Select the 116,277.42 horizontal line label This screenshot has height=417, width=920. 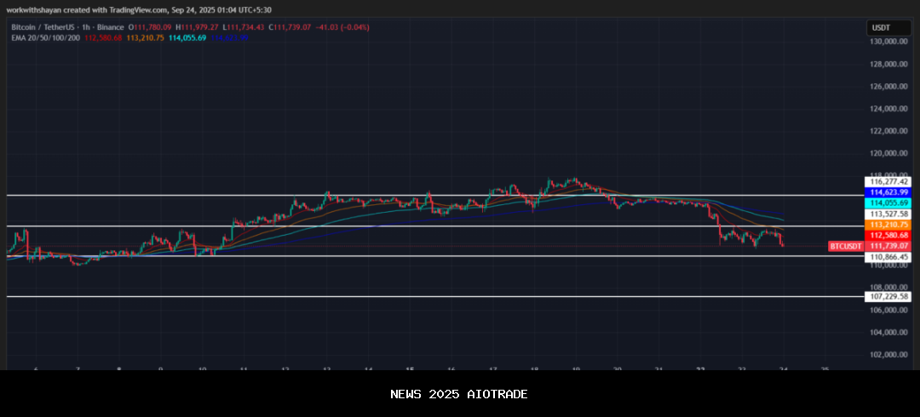888,181
